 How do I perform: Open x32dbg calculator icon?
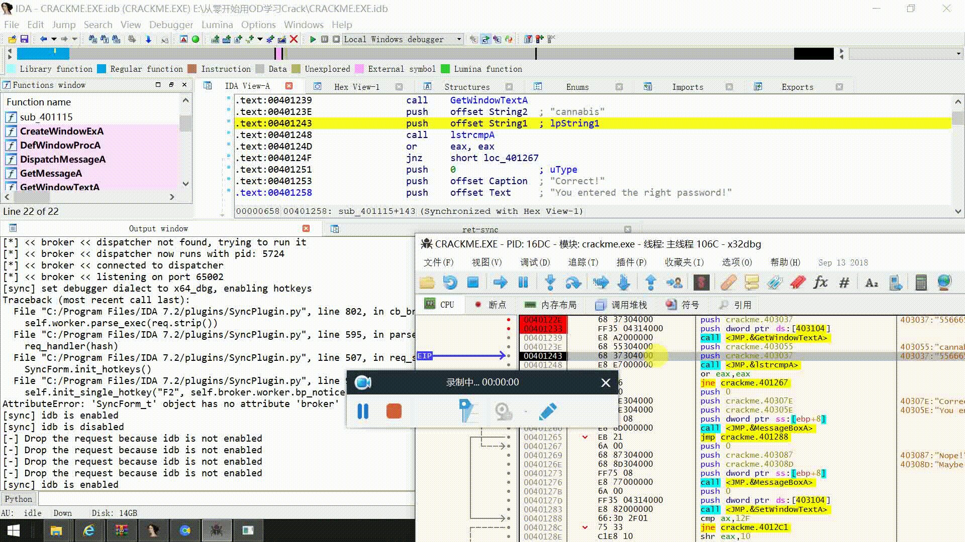[x=921, y=283]
